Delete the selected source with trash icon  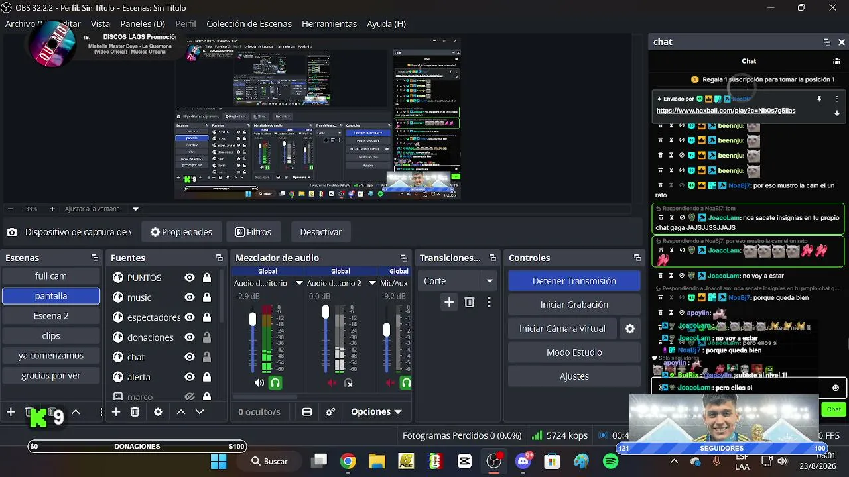coord(135,412)
